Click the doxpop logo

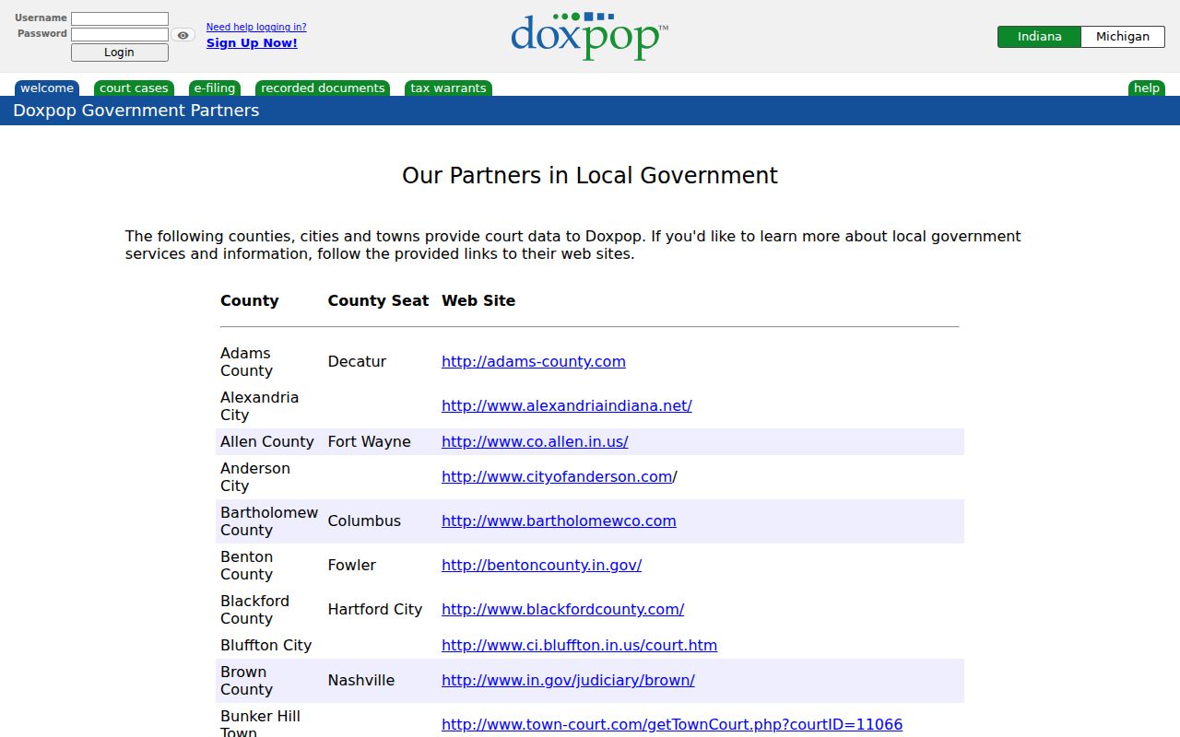590,36
